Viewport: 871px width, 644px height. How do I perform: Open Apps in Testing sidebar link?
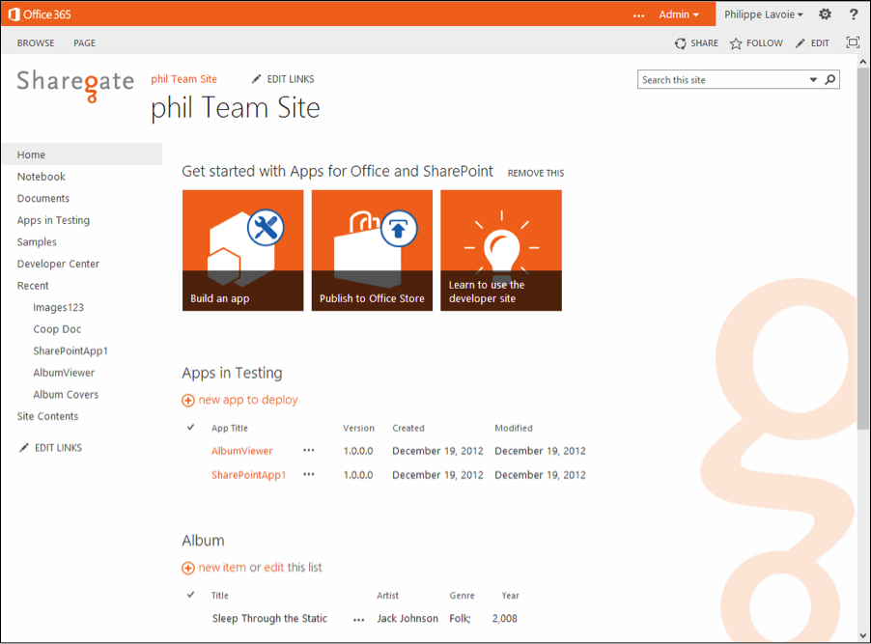53,220
